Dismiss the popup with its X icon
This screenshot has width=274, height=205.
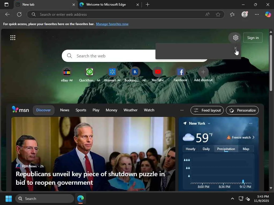(235, 48)
